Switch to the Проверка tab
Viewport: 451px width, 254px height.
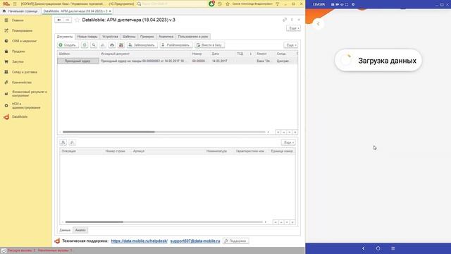(x=147, y=37)
